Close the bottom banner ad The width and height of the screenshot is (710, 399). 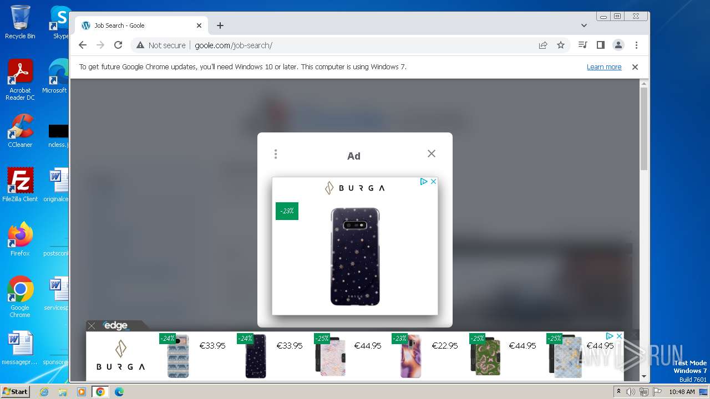[619, 336]
